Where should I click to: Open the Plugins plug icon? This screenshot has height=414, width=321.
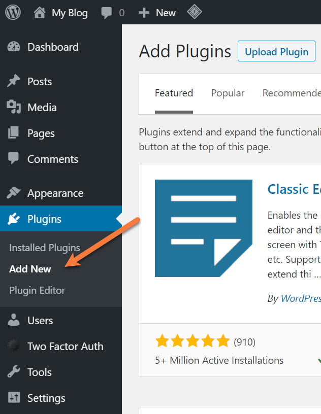click(x=14, y=219)
